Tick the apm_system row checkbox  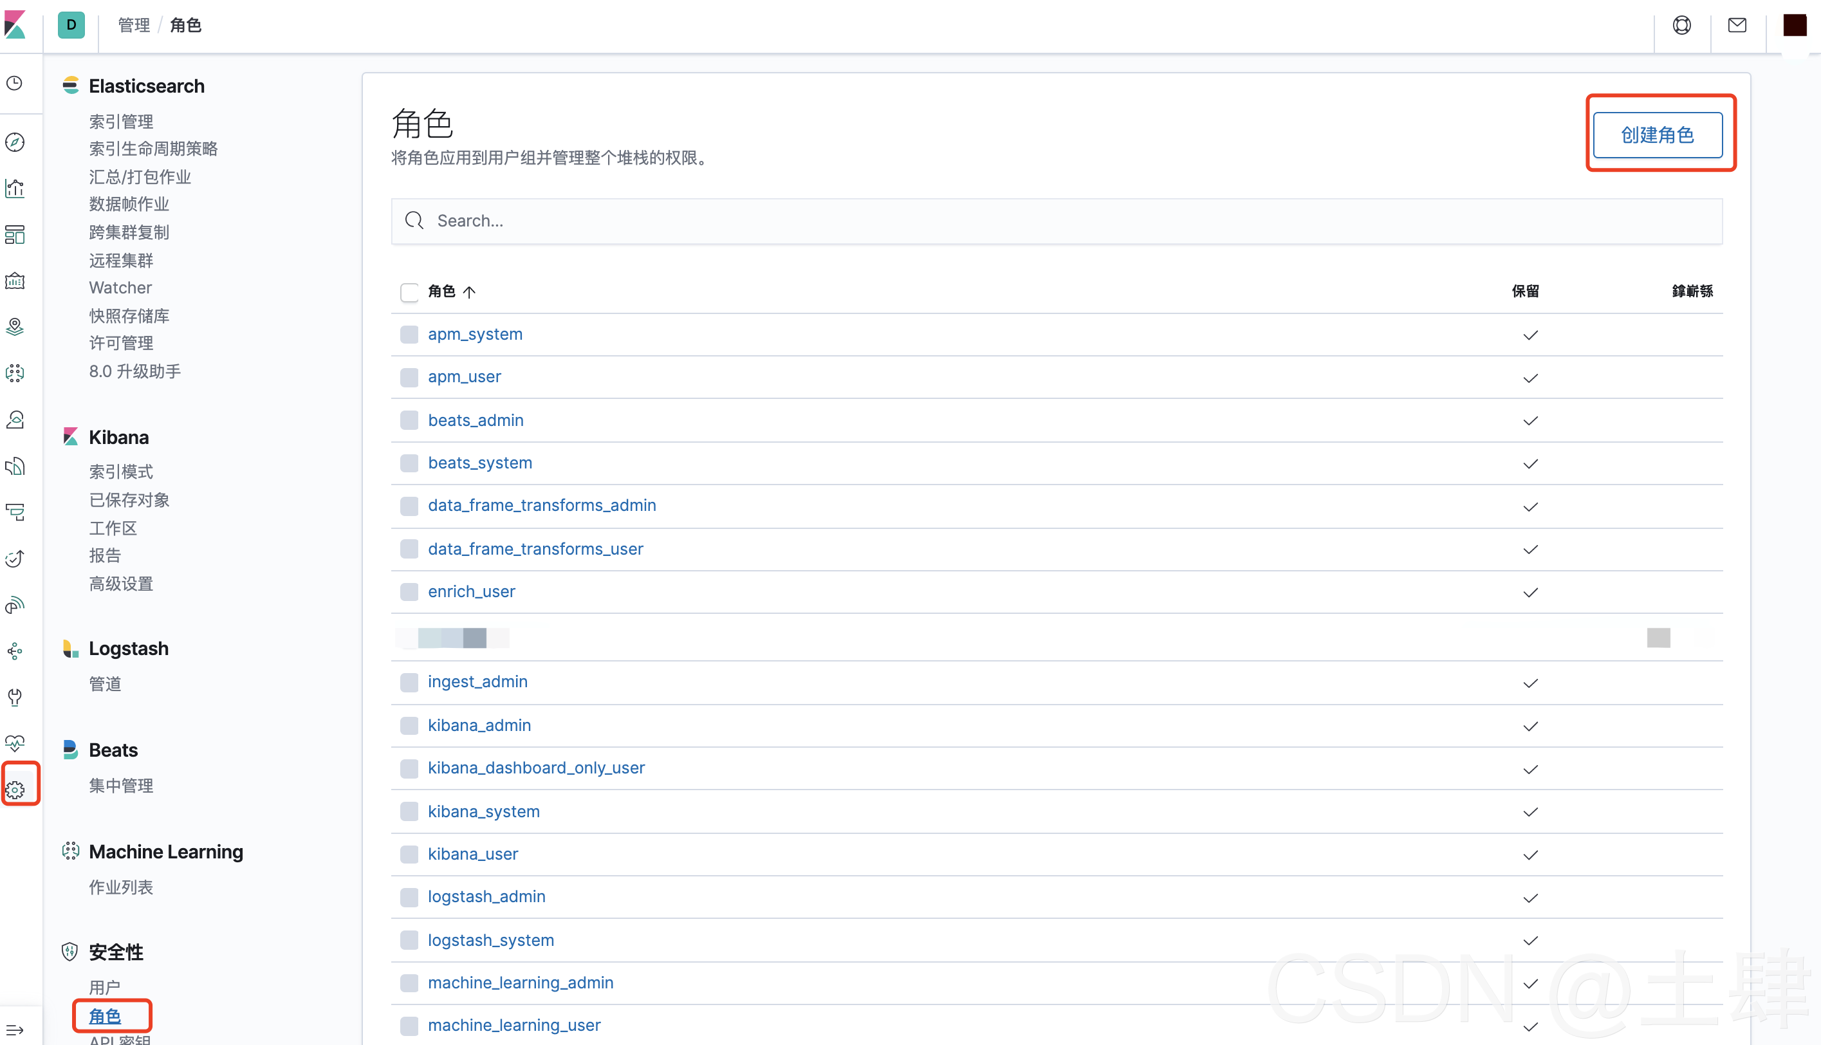click(x=409, y=335)
